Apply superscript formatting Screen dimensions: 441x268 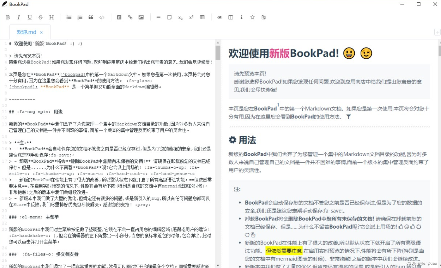(191, 17)
